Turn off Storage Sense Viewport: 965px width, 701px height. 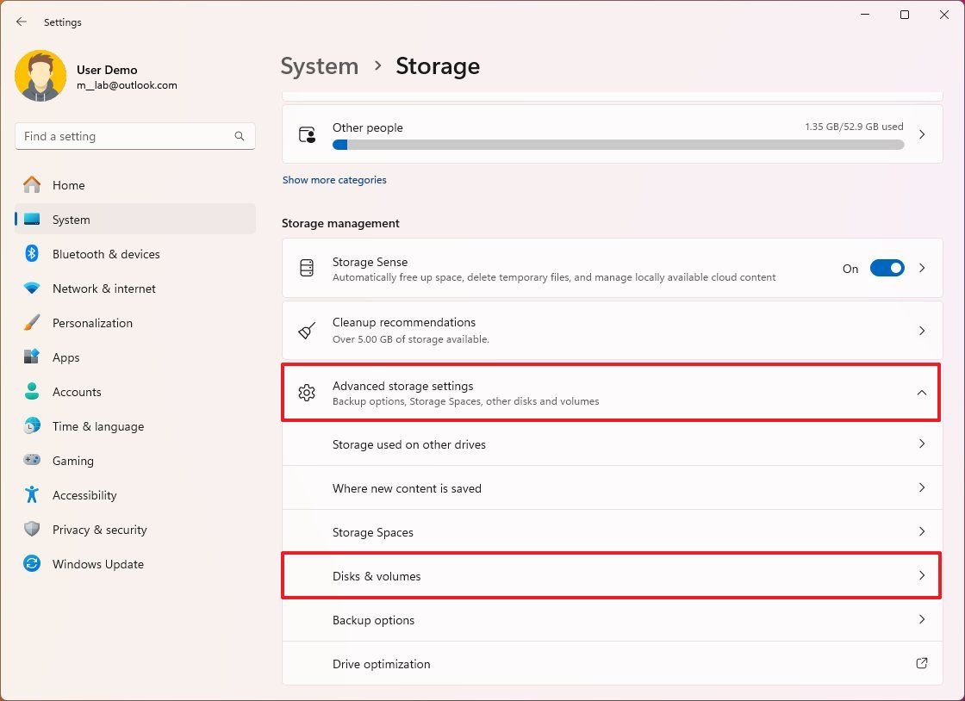(x=887, y=268)
